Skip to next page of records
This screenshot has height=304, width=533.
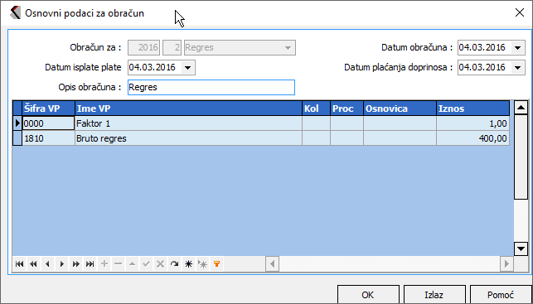point(75,264)
